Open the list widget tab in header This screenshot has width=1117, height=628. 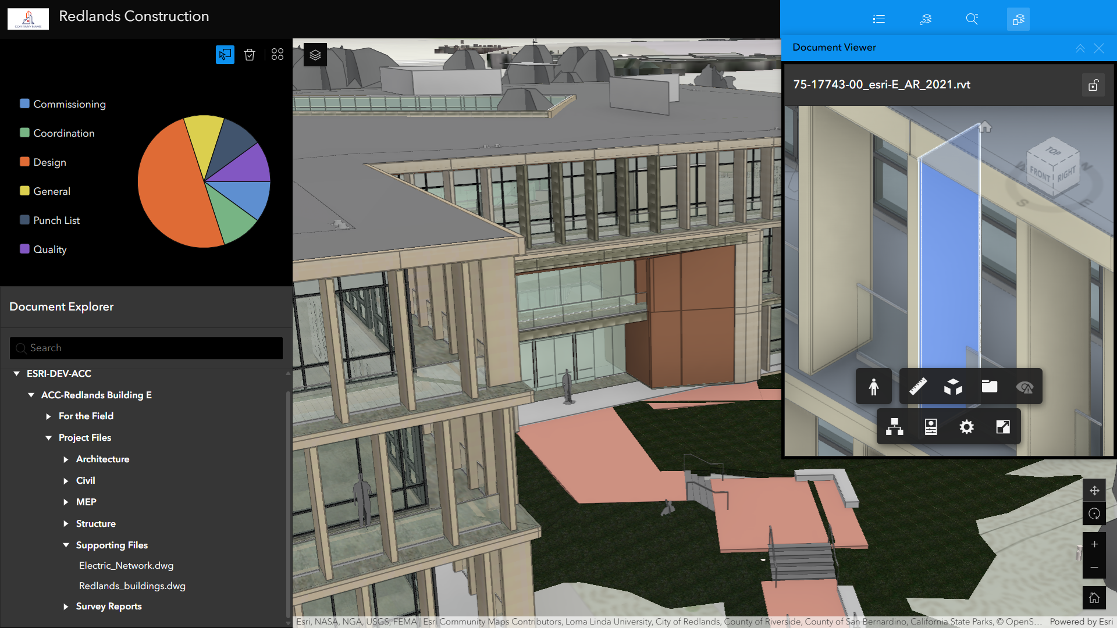(878, 19)
